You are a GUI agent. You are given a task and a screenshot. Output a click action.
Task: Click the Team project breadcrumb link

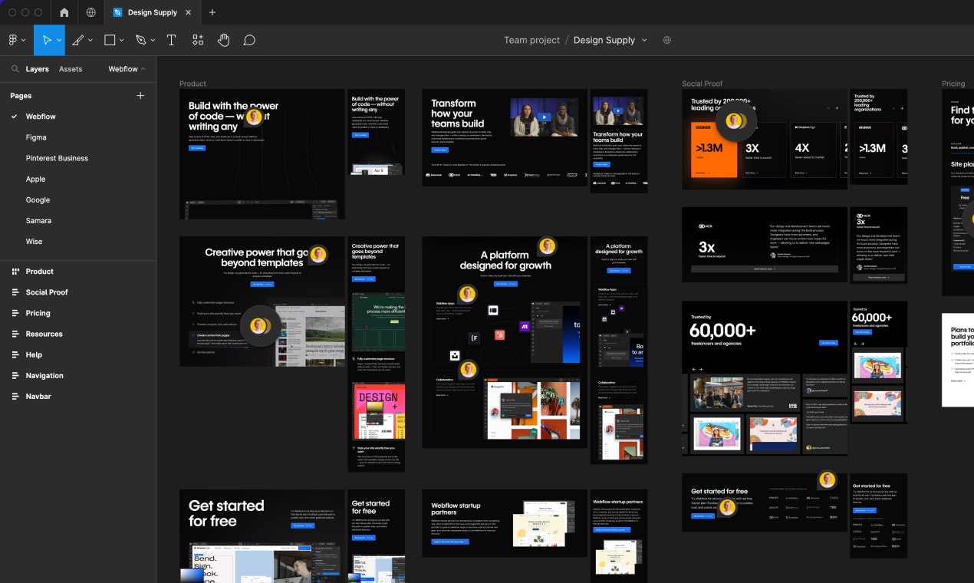pyautogui.click(x=531, y=40)
